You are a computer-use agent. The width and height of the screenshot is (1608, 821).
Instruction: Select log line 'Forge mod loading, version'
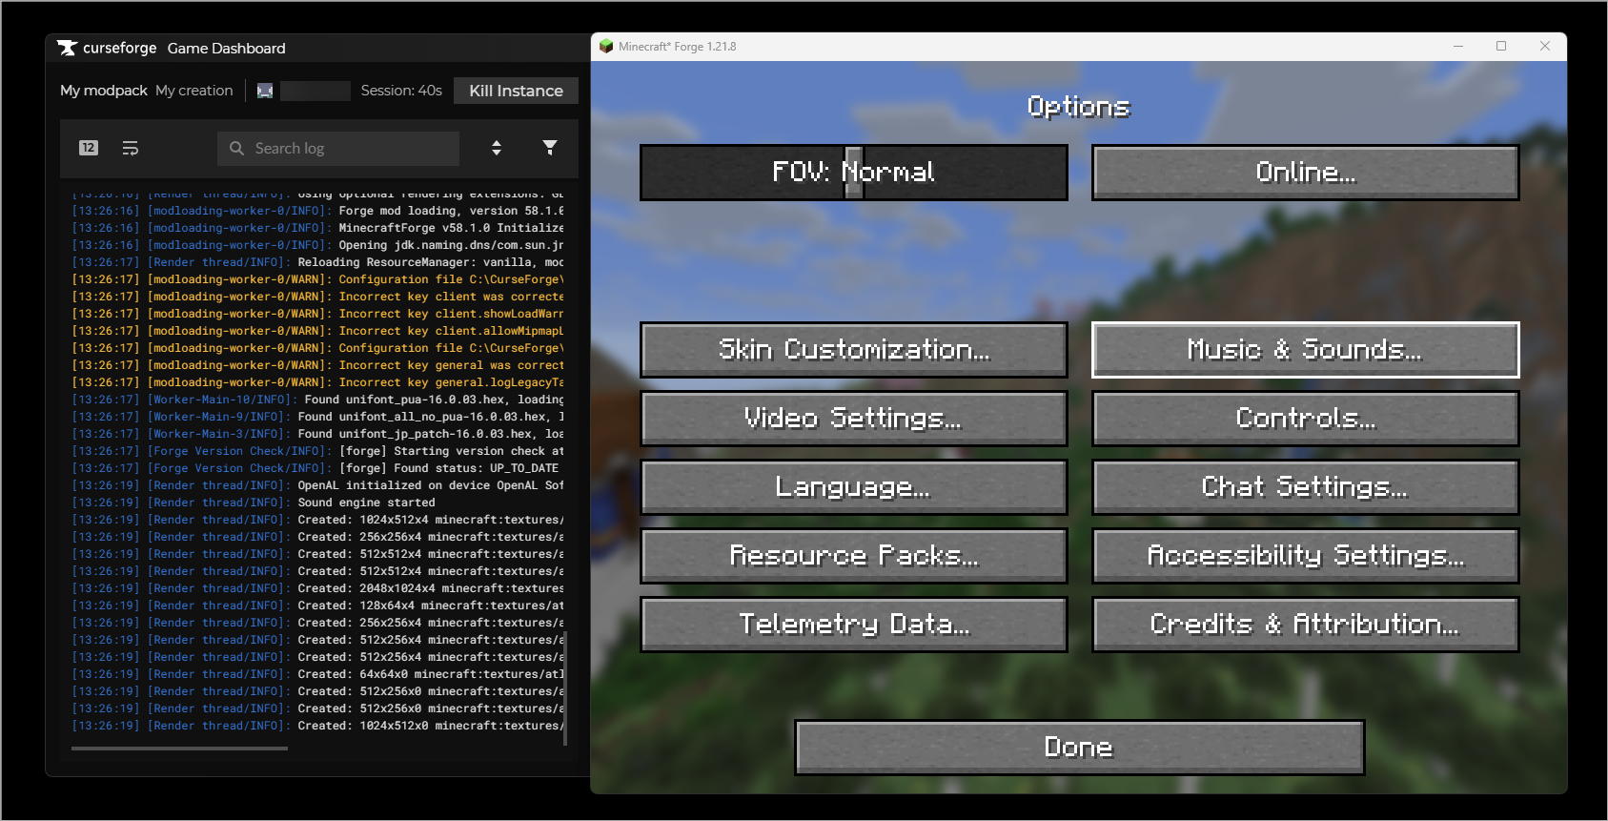[x=318, y=211]
